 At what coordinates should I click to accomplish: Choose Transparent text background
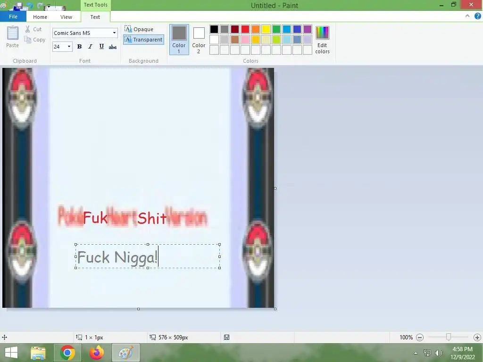click(x=143, y=40)
